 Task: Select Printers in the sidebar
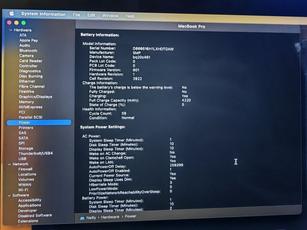(x=26, y=127)
